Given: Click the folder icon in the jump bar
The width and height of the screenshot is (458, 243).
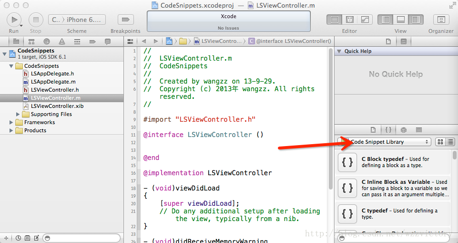Looking at the screenshot, I should point(183,41).
